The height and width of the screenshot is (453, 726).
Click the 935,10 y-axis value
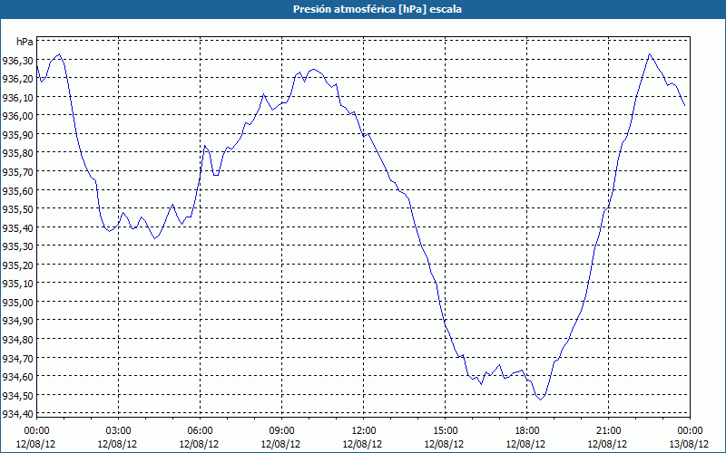click(x=17, y=284)
